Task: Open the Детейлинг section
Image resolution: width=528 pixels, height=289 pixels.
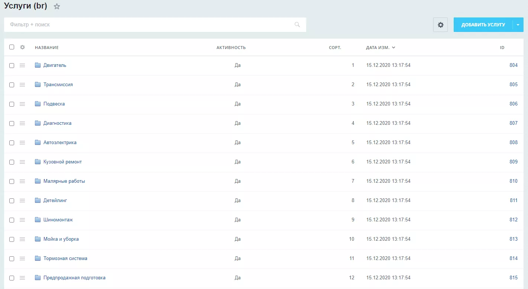Action: coord(55,201)
